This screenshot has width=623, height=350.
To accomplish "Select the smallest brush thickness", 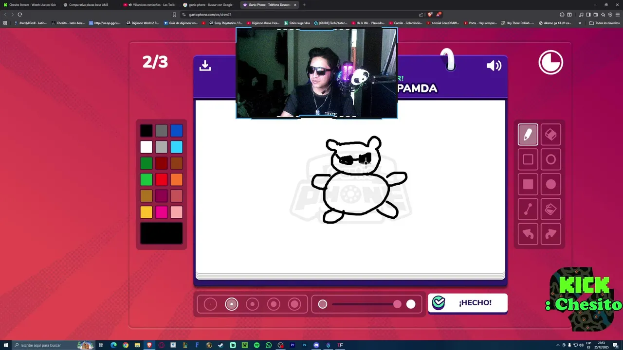I will pos(210,304).
